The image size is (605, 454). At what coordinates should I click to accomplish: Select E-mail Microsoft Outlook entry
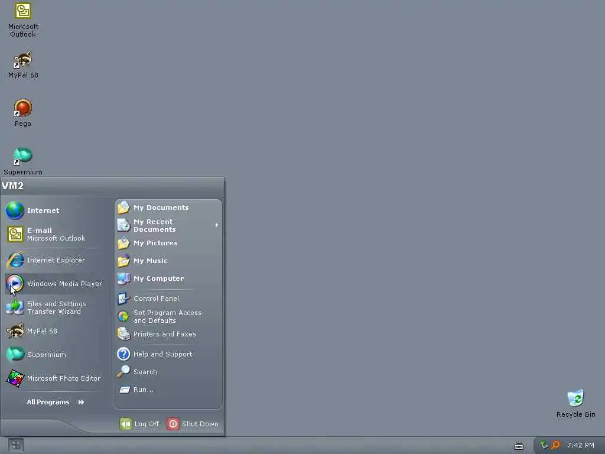coord(54,234)
